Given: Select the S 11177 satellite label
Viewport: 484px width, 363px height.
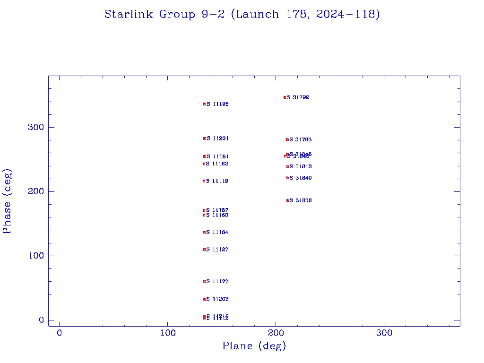Looking at the screenshot, I should click(x=217, y=281).
